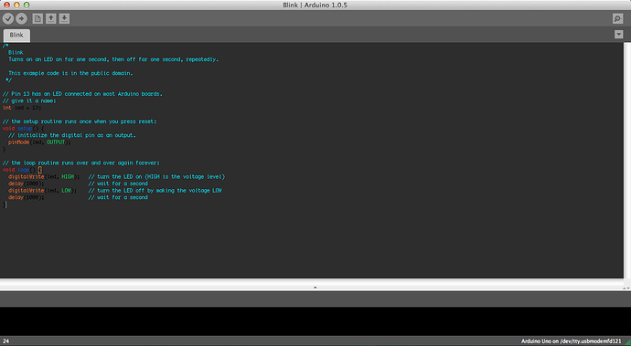
Task: Collapse console using divider triangle
Action: pos(315,288)
